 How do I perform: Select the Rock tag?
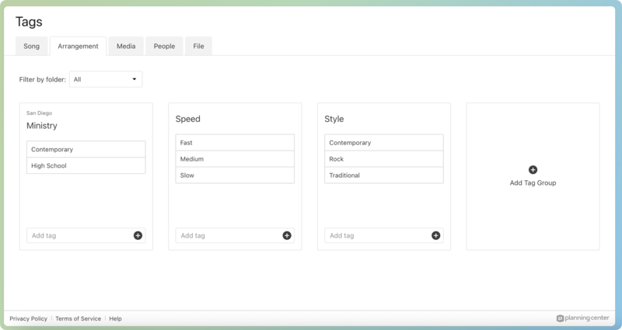pyautogui.click(x=384, y=159)
